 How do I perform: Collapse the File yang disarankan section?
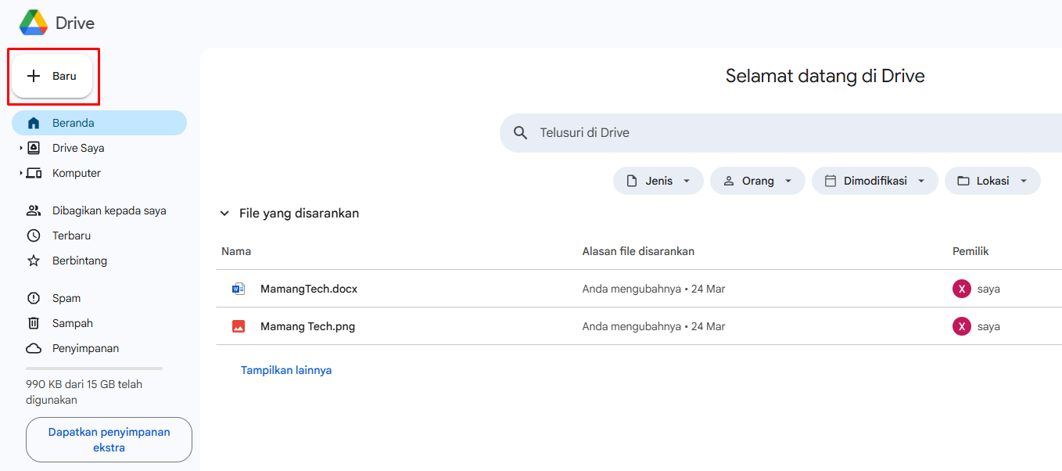[224, 214]
